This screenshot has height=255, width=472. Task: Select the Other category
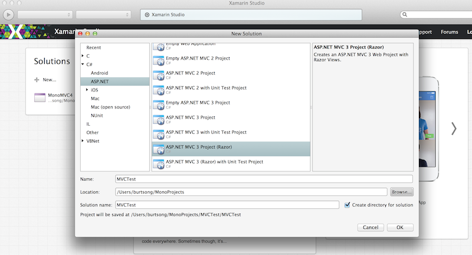(x=93, y=132)
